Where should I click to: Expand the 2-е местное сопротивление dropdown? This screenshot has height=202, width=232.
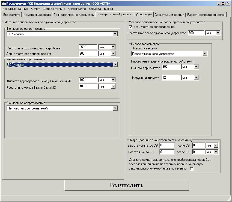tap(115, 65)
